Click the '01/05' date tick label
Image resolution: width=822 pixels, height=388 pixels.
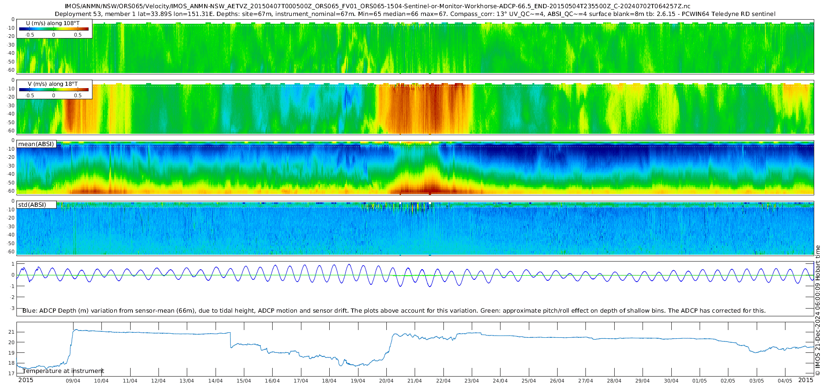pos(700,381)
